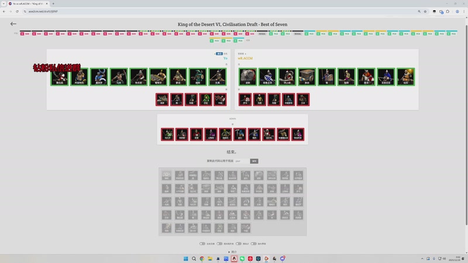Click the 中国 ban card in Yo's panel
The height and width of the screenshot is (263, 468).
click(x=220, y=99)
